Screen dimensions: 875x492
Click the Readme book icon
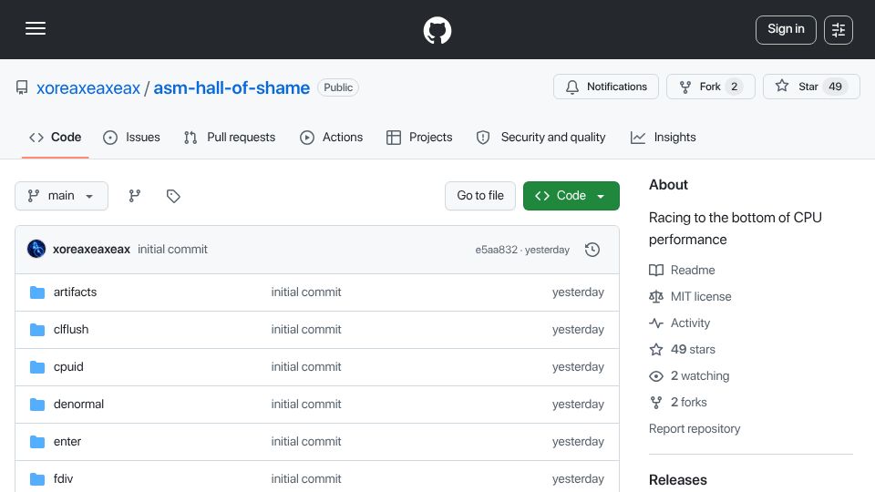coord(656,270)
